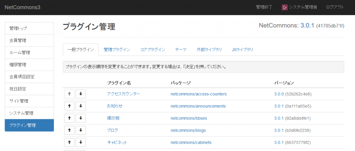Move アクセスカウンター up with arrow button

click(x=69, y=94)
